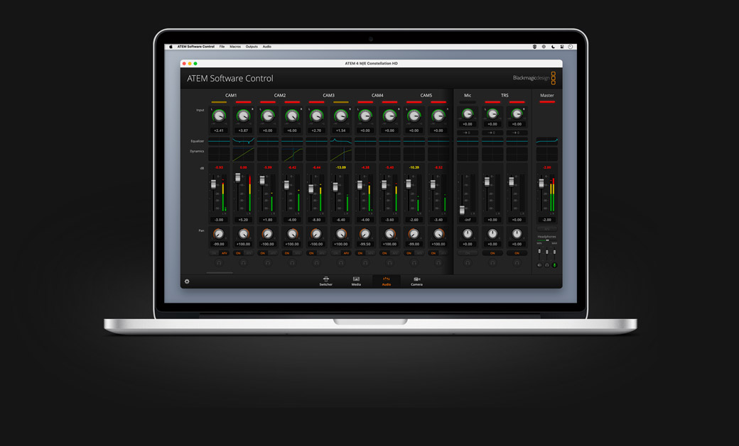Solo the TRS channel's headphone icon
The image size is (739, 446).
tap(492, 263)
